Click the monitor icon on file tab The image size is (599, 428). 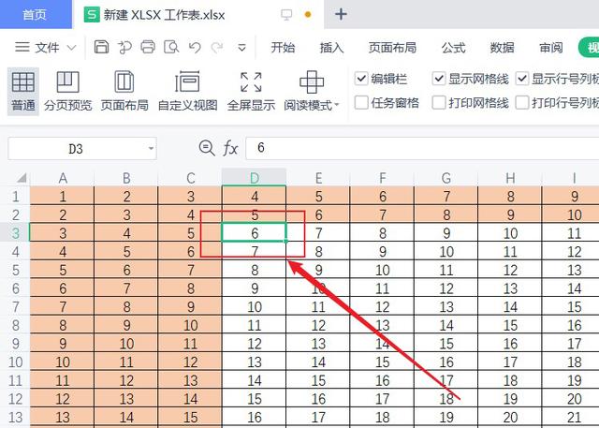(286, 15)
